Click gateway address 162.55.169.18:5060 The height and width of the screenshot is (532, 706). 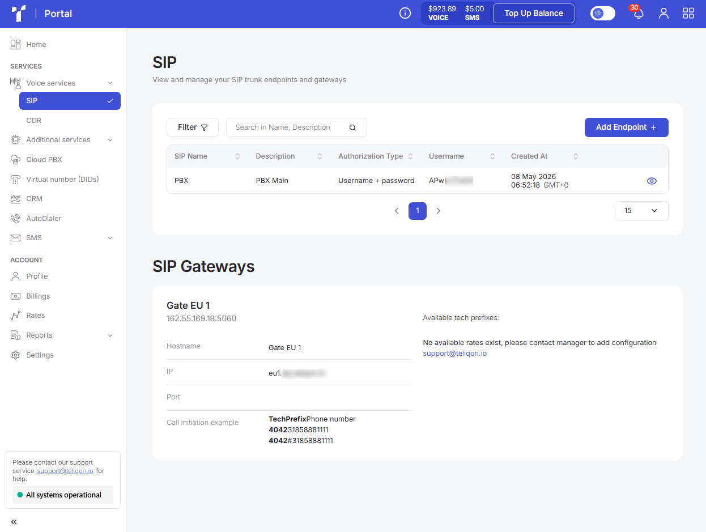[201, 318]
